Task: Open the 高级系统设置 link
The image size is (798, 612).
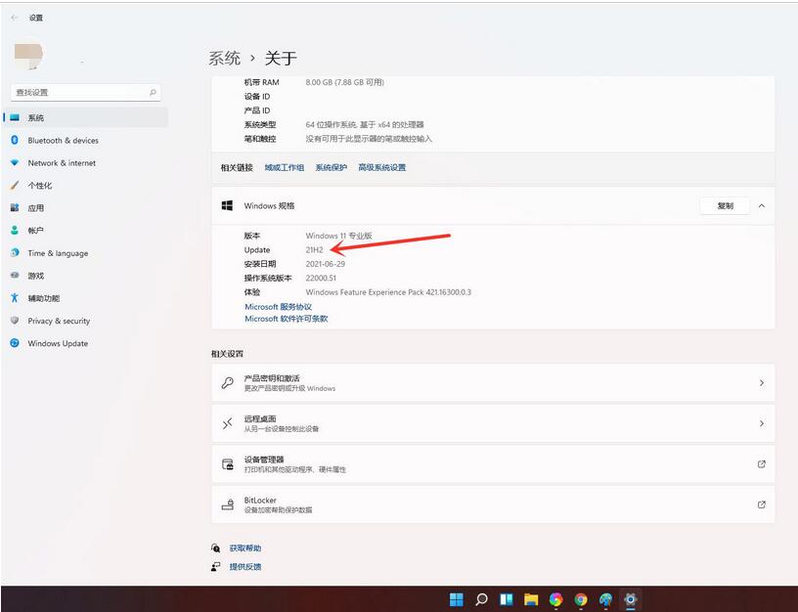Action: coord(381,167)
